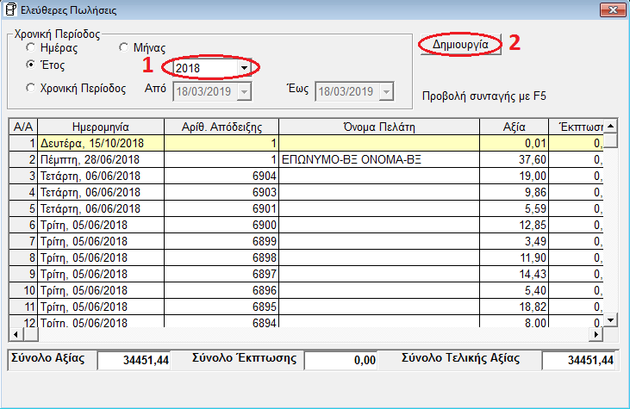Image resolution: width=630 pixels, height=409 pixels.
Task: Click receipt number 6896
Action: click(265, 290)
